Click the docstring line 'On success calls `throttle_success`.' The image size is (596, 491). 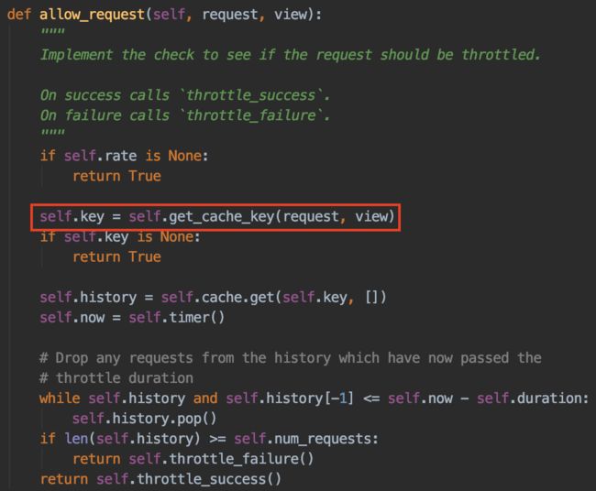[x=185, y=95]
